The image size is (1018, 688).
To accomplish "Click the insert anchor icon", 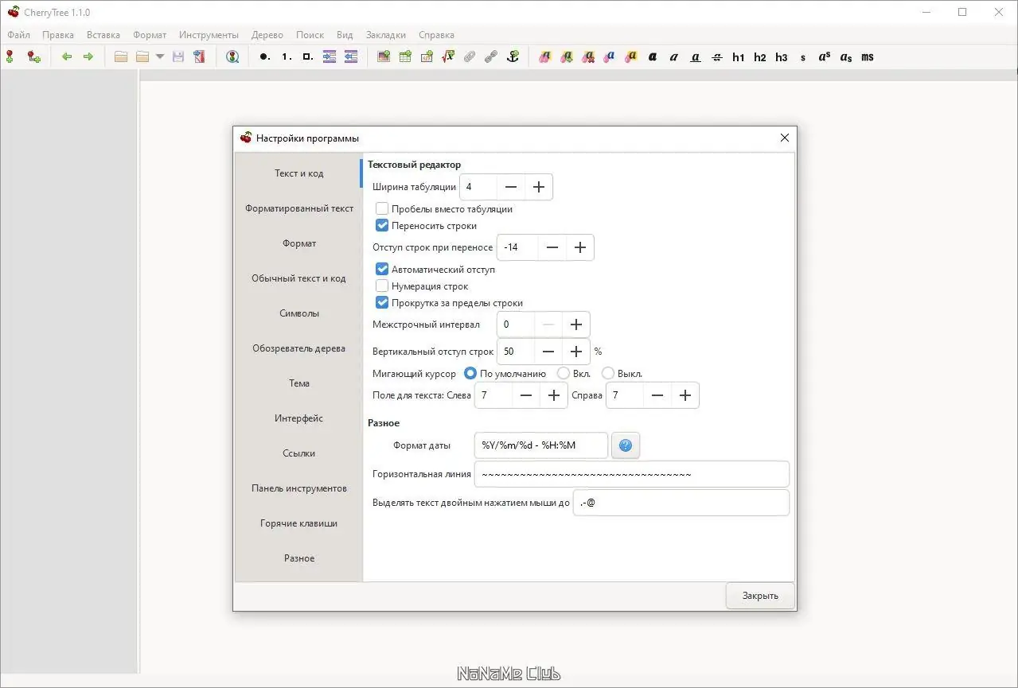I will pos(513,57).
